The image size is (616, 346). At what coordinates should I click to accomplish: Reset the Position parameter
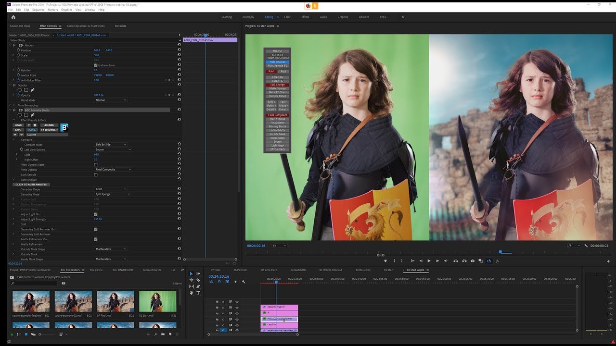click(179, 50)
